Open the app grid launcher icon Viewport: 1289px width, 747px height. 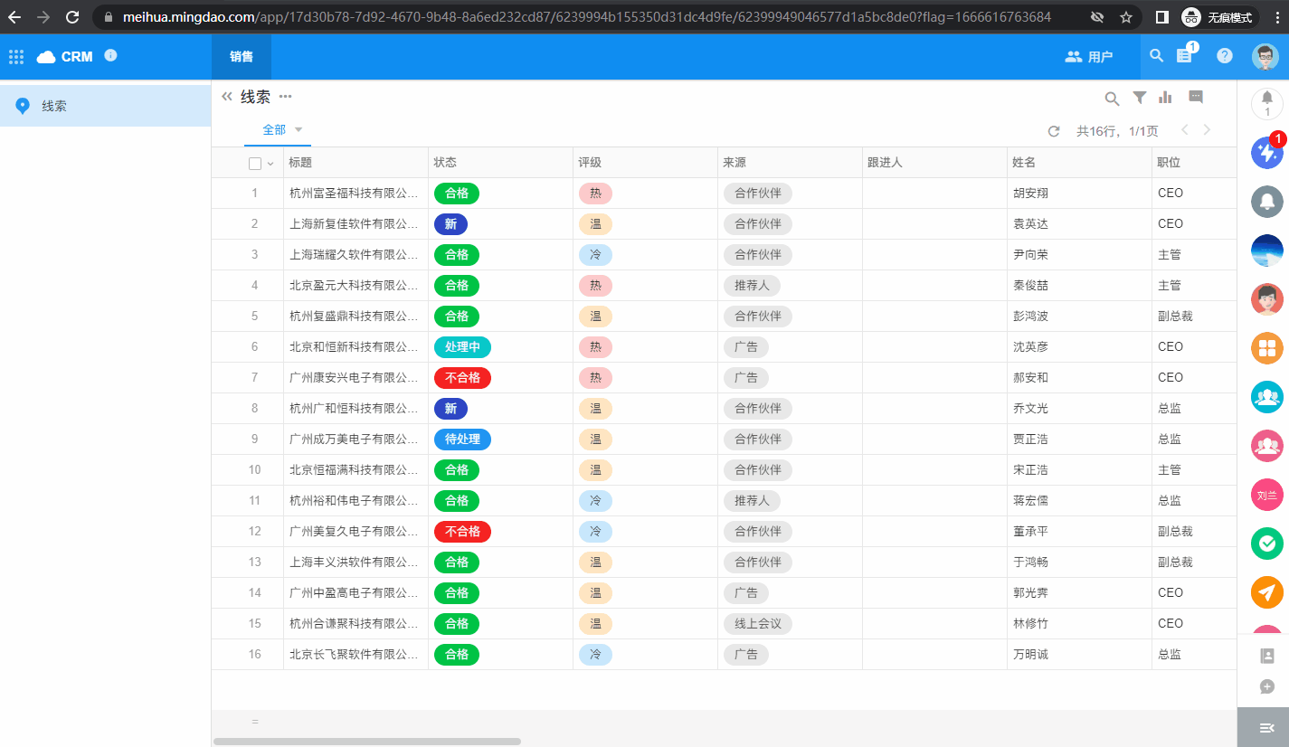click(x=16, y=57)
